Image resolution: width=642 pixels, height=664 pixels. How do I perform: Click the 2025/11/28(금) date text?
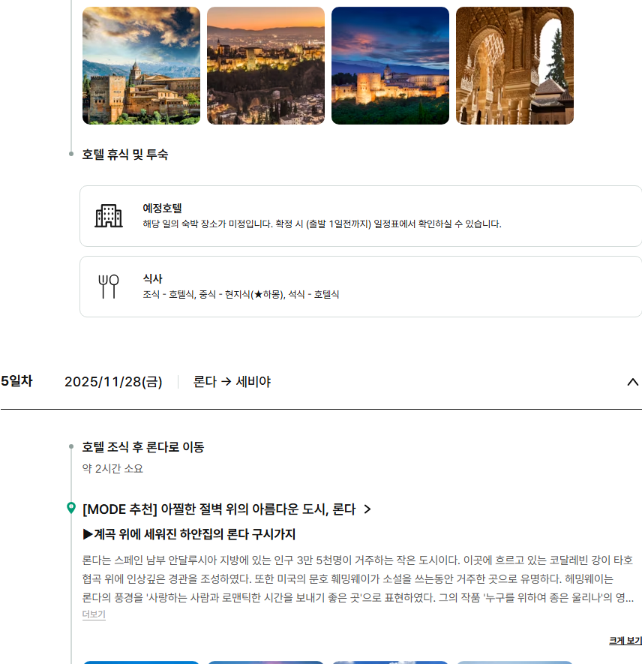pos(113,382)
